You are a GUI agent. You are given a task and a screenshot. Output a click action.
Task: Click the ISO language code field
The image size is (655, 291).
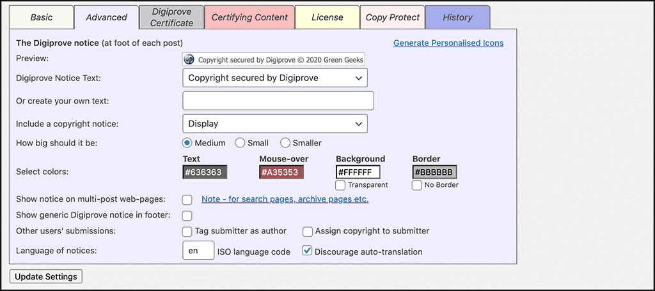tap(199, 251)
